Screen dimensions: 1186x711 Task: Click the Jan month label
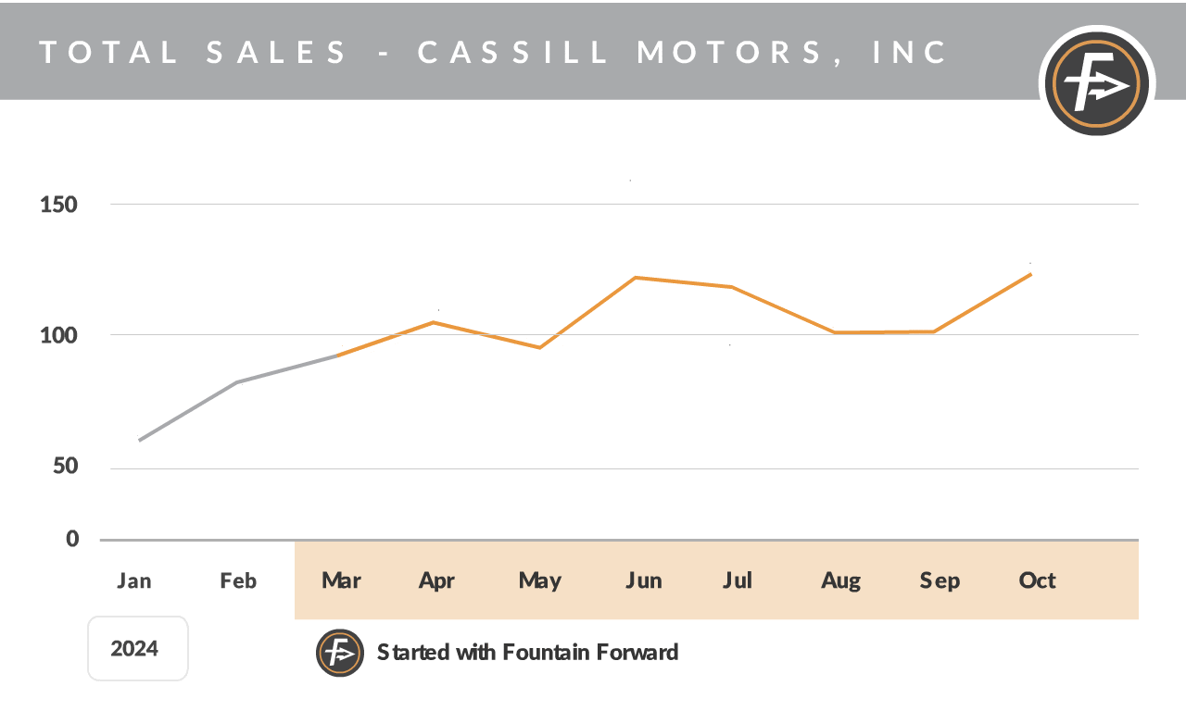tap(134, 580)
